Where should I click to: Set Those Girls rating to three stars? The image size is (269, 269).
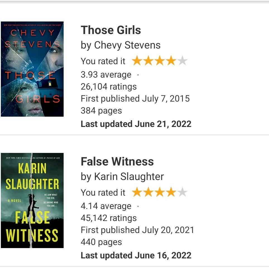[x=160, y=61]
